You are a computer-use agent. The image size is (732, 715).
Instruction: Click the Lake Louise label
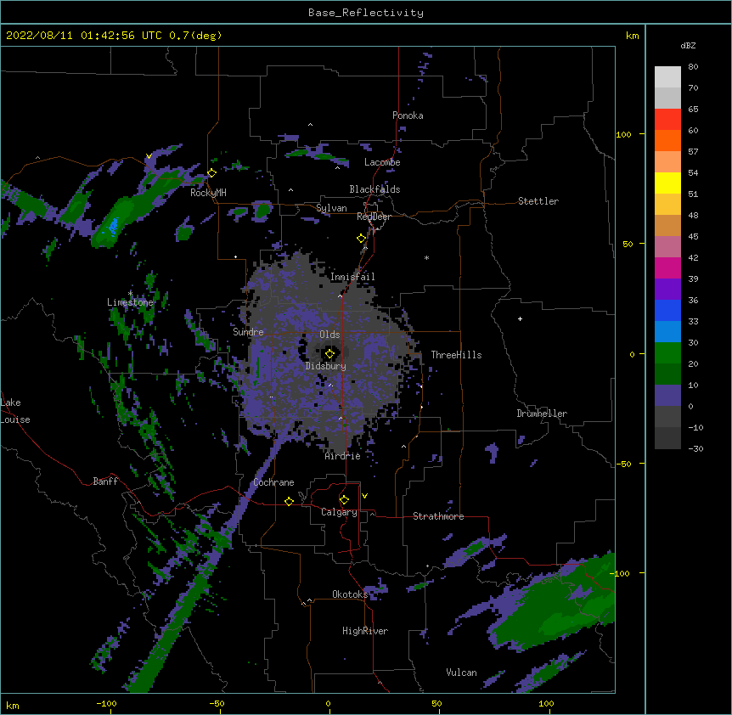(15, 411)
